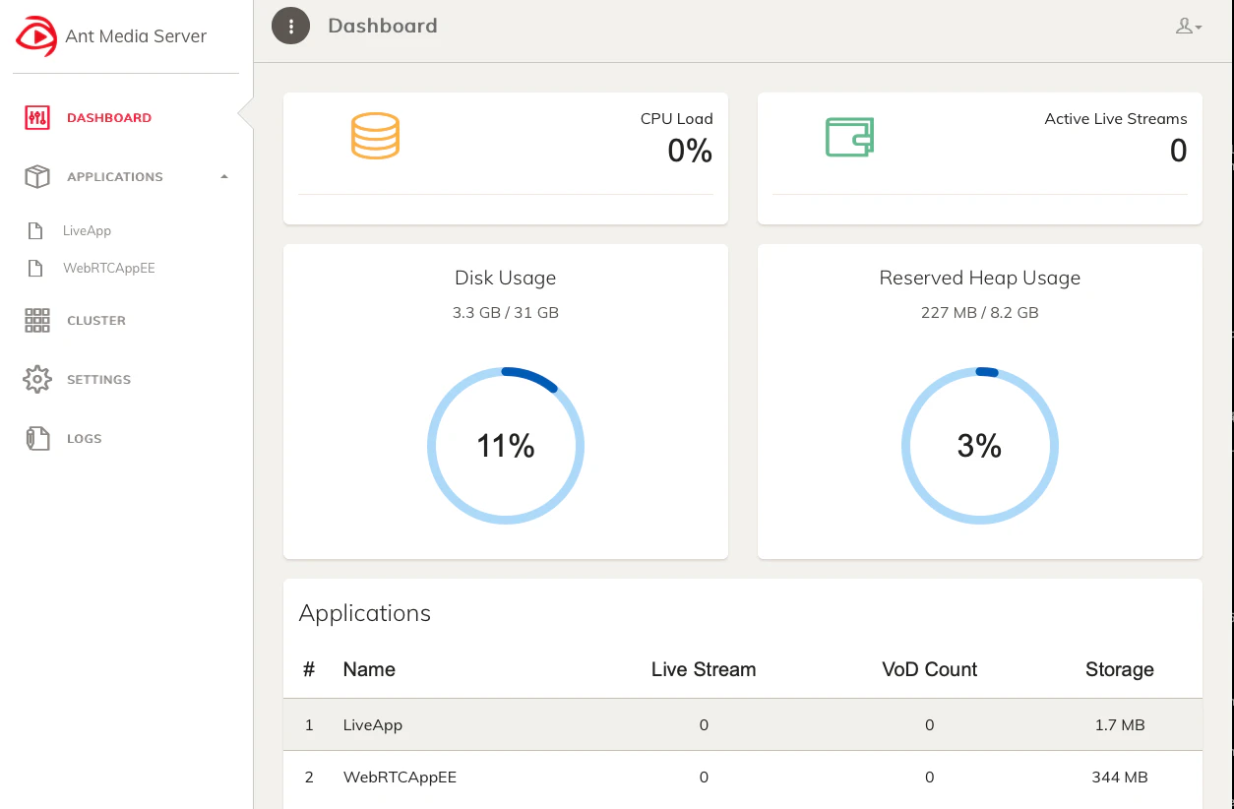
Task: Click the green wallet icon
Action: tap(849, 137)
